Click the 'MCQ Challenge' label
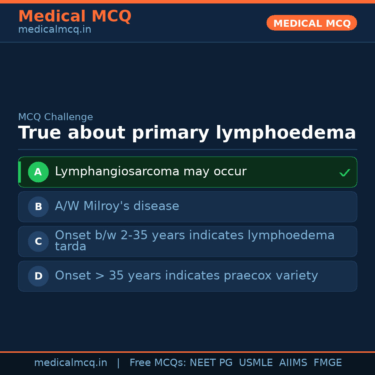375x375 pixels. click(x=56, y=117)
